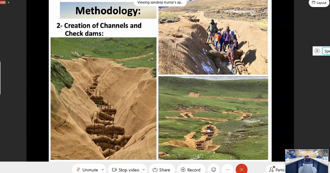Click the Share upload arrow icon
330x173 pixels.
point(155,170)
